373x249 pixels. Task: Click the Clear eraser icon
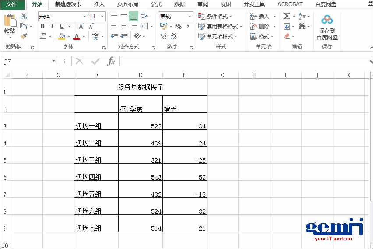tap(287, 36)
